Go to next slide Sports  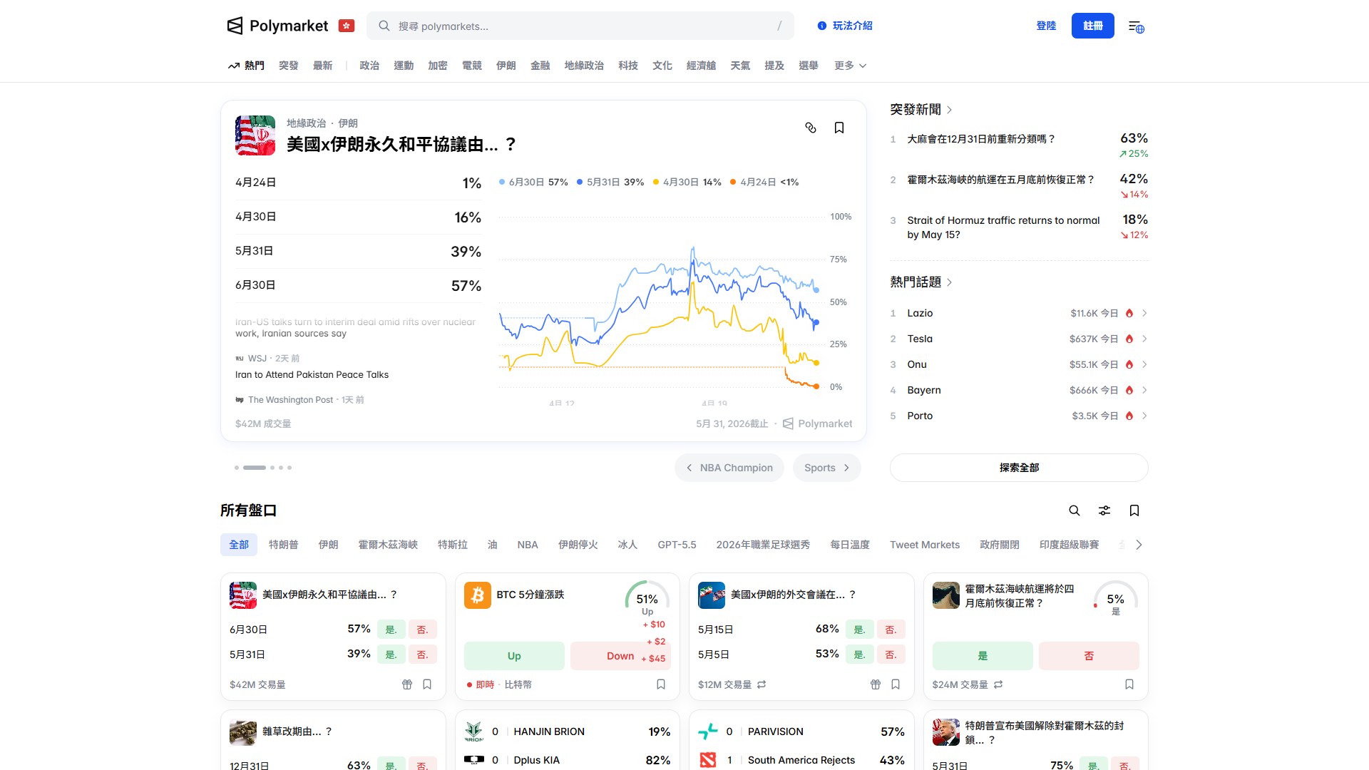[827, 468]
